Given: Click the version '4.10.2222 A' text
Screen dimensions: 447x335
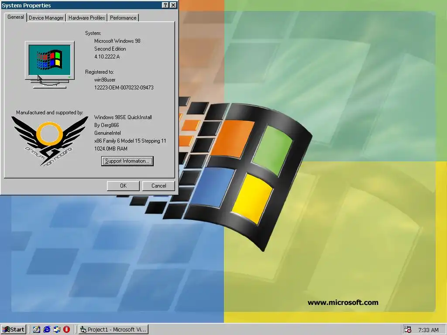Looking at the screenshot, I should tap(107, 57).
